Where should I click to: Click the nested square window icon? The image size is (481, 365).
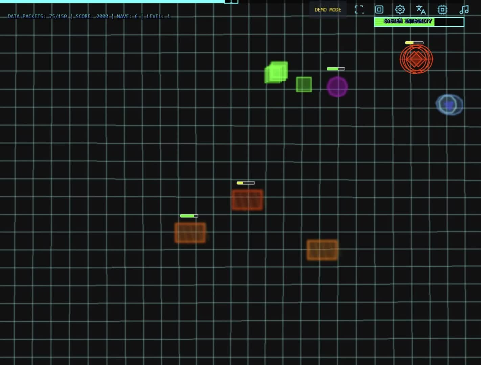(x=379, y=9)
